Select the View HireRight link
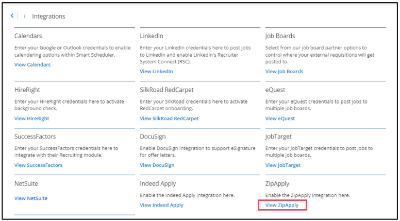The width and height of the screenshot is (400, 221). (x=31, y=118)
